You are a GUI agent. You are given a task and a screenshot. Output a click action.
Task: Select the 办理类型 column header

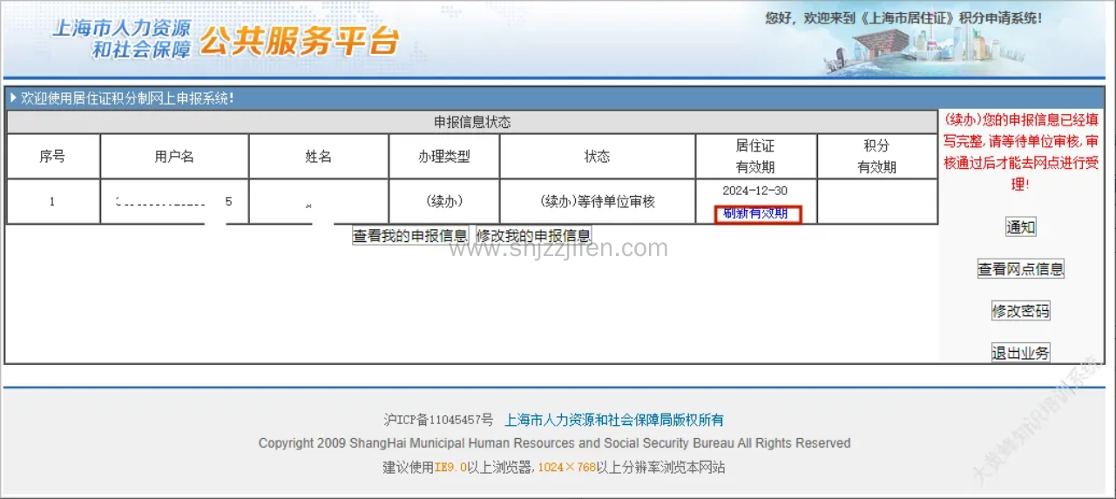pos(443,157)
